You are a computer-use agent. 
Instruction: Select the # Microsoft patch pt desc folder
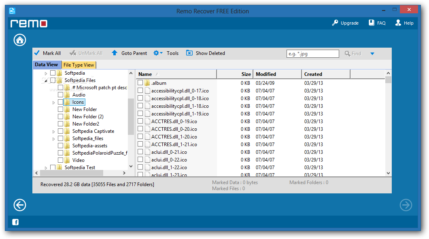100,88
